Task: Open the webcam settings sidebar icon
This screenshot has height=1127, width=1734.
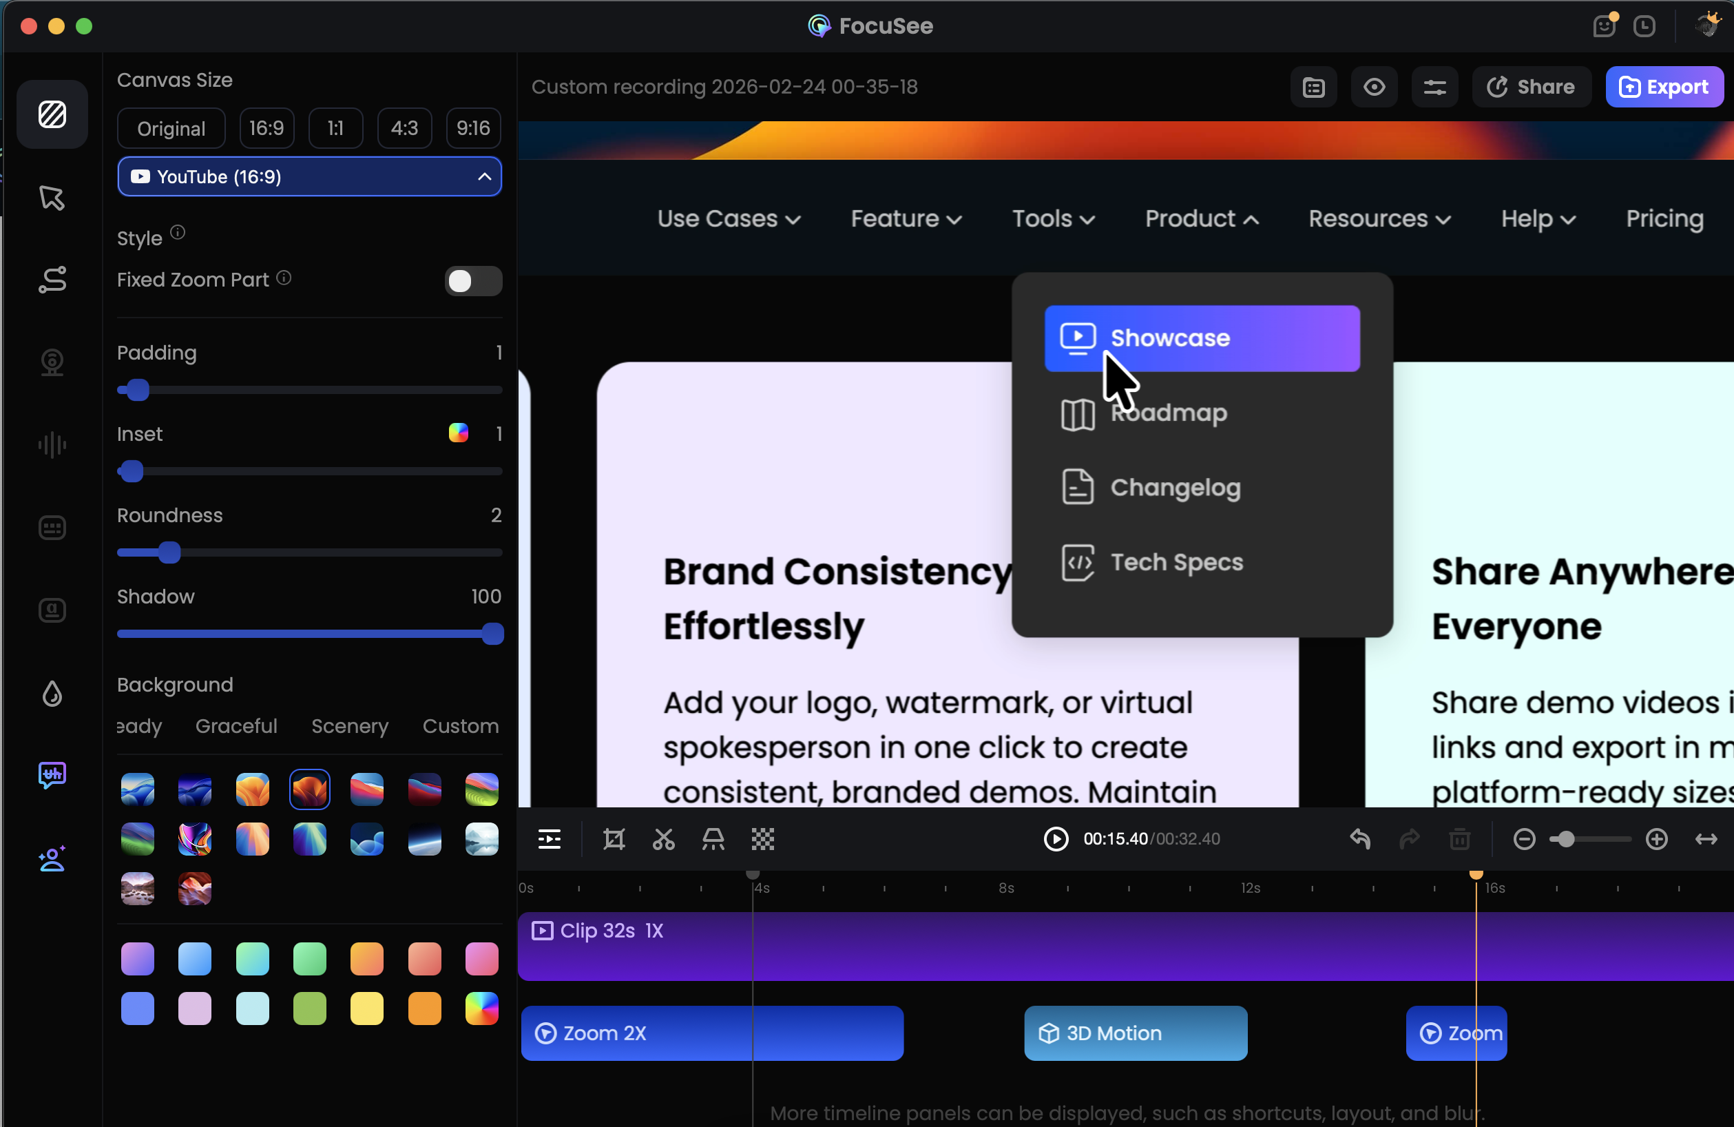Action: 52,362
